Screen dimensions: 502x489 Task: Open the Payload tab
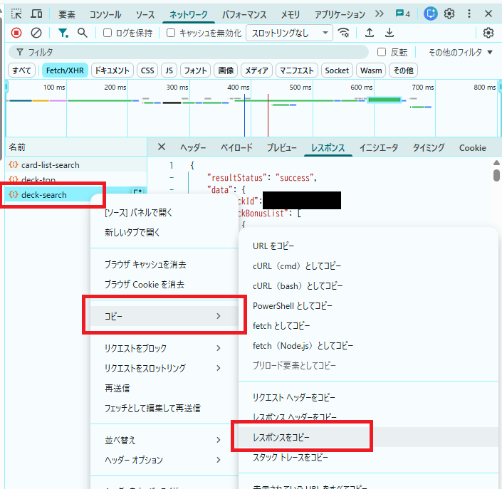click(x=236, y=147)
